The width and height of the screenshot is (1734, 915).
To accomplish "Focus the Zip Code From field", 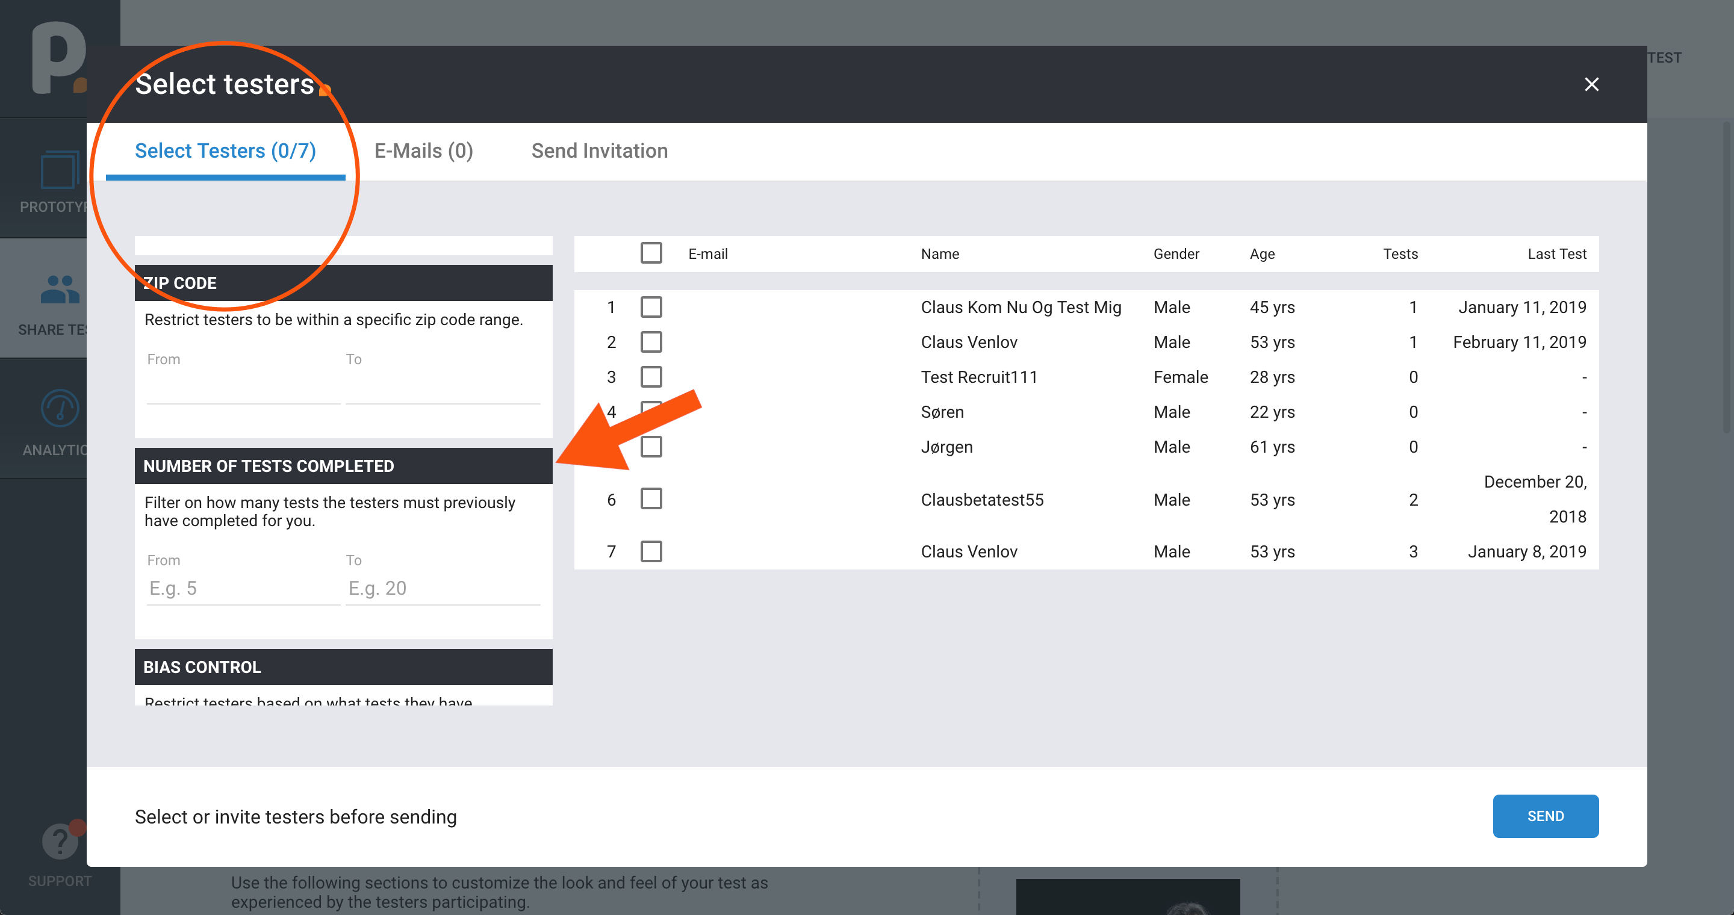I will [244, 387].
